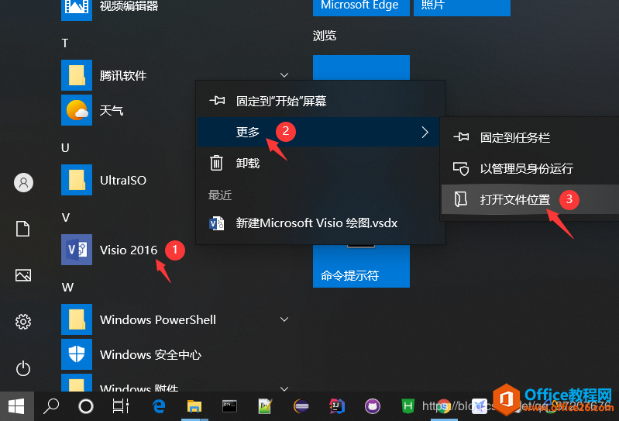Click the letter U group header
Viewport: 619px width, 421px height.
click(x=65, y=148)
